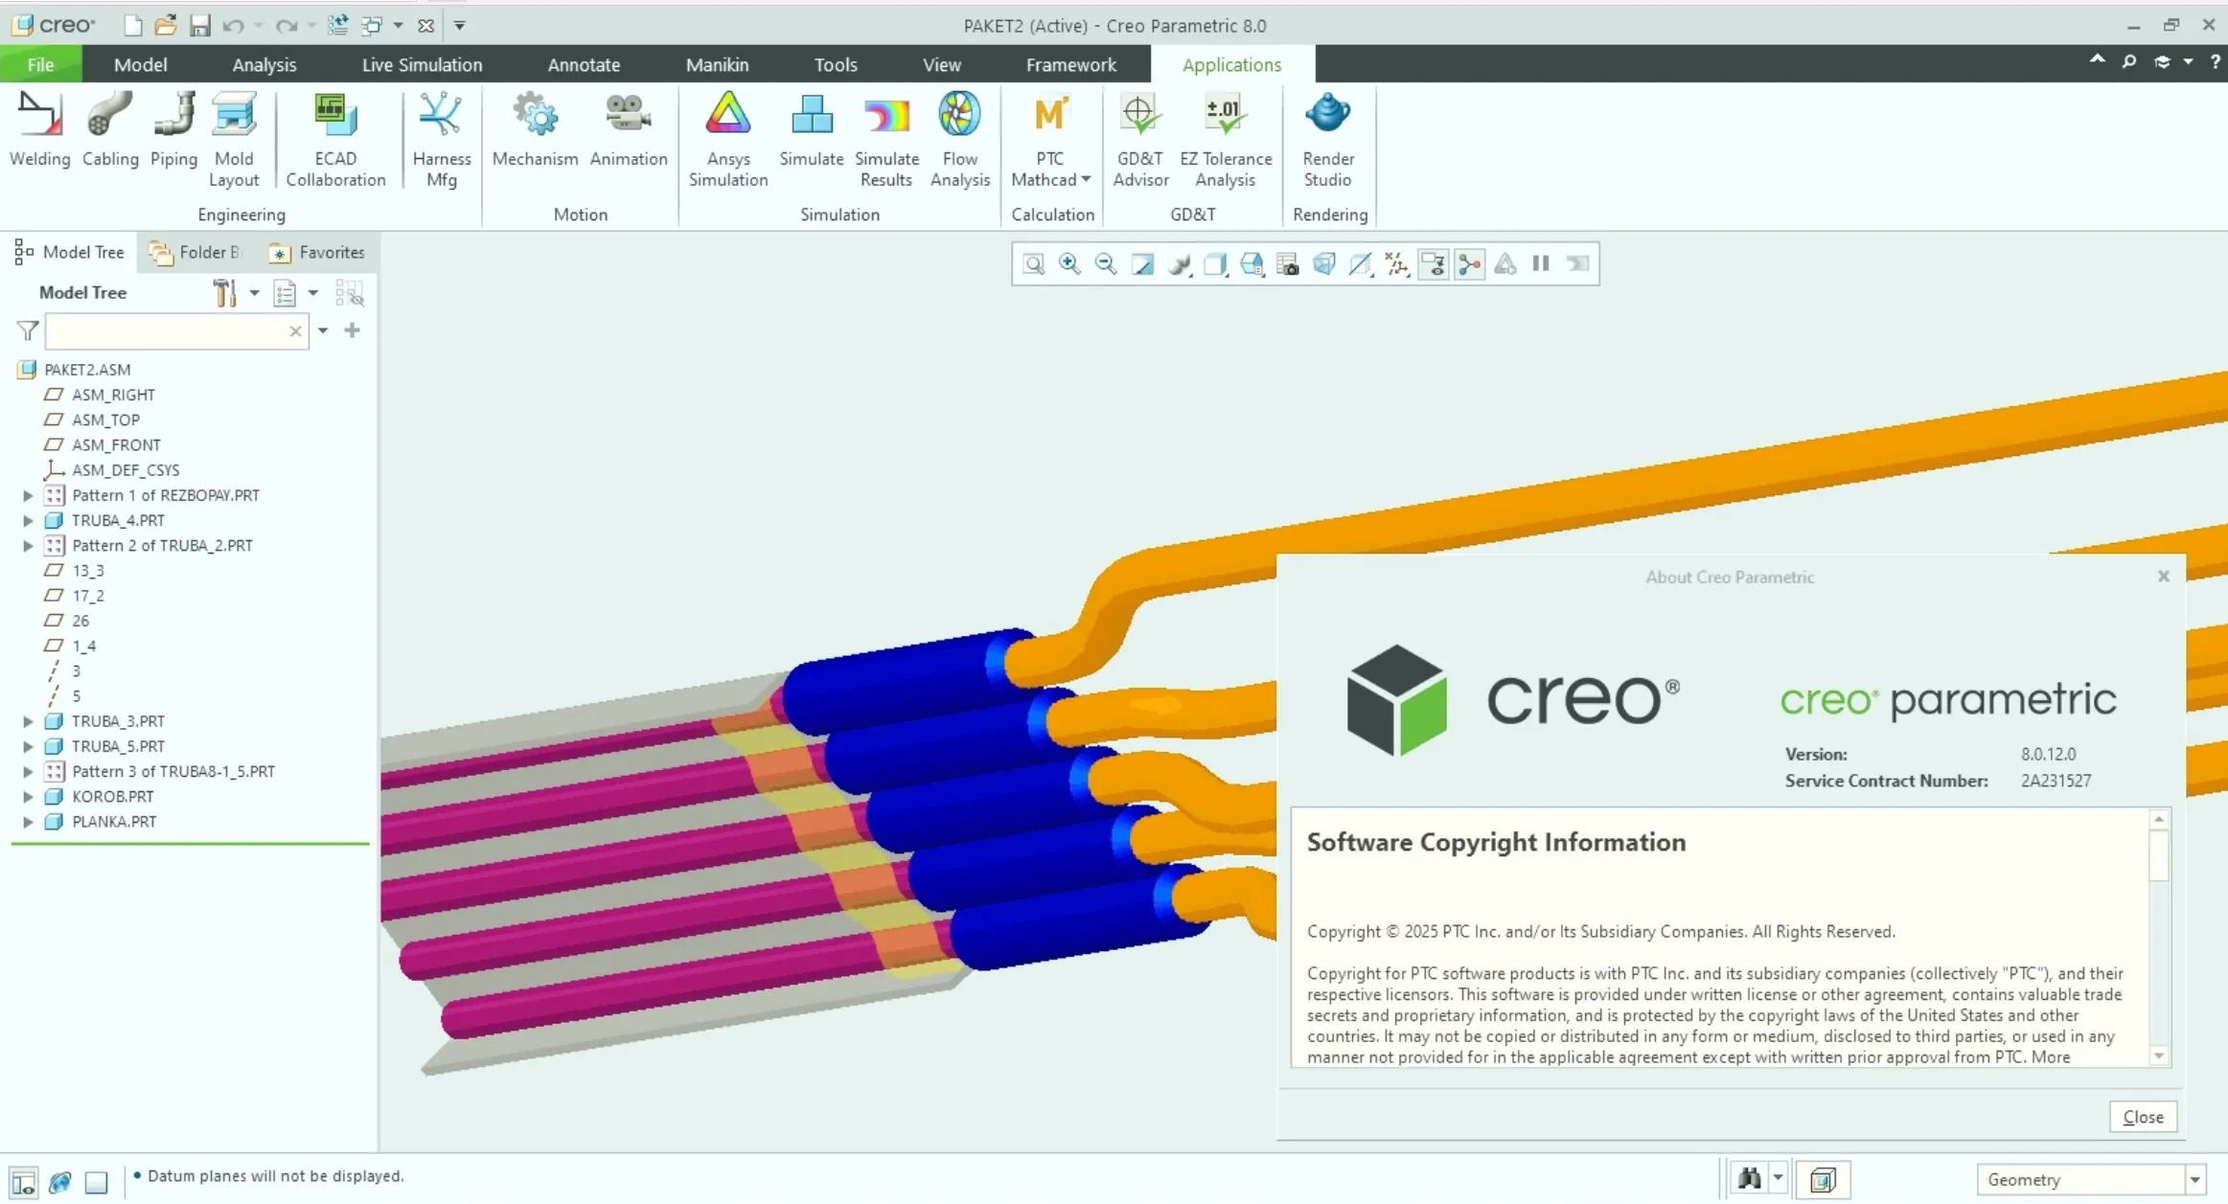Click the copyright text scrollbar thumb
Screen dimensions: 2228x1204
2159,855
